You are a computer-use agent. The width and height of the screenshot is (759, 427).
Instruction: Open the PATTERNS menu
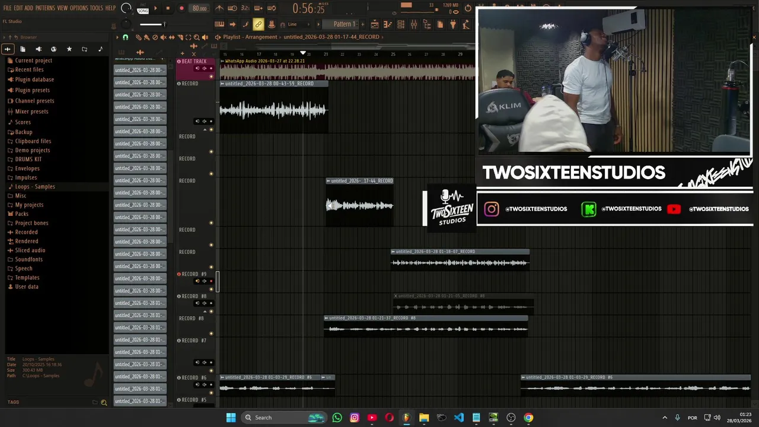click(45, 8)
